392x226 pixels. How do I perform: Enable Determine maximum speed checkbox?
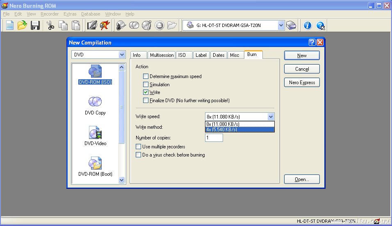pyautogui.click(x=146, y=76)
